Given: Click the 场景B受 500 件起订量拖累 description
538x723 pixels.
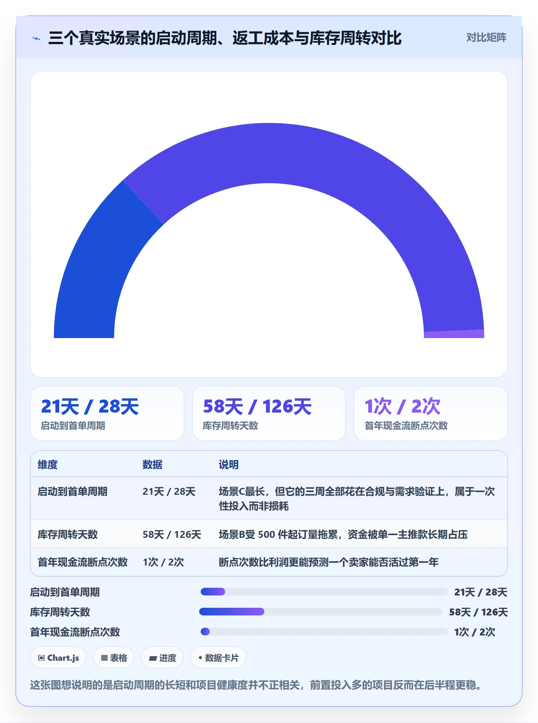Looking at the screenshot, I should point(343,534).
